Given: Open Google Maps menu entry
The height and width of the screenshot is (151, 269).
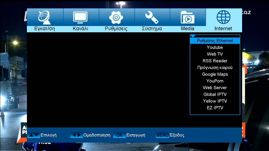Looking at the screenshot, I should point(215,74).
